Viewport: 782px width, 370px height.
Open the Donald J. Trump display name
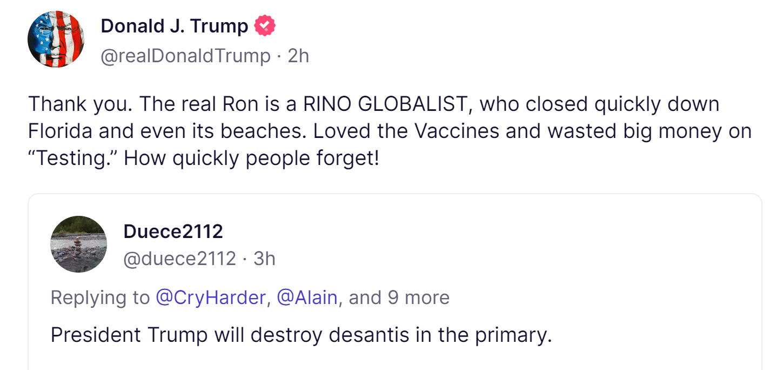click(x=174, y=26)
